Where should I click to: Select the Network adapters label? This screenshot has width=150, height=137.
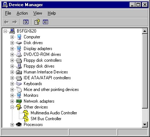[39, 101]
